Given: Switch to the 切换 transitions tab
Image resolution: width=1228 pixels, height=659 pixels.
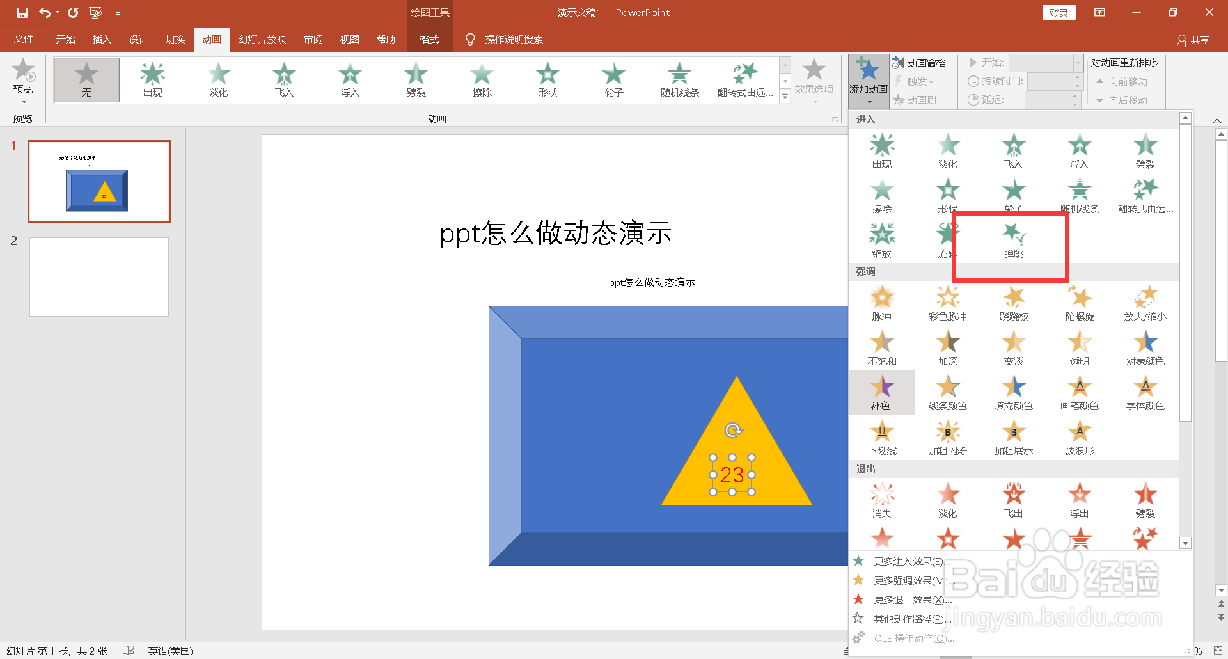Looking at the screenshot, I should (x=175, y=39).
